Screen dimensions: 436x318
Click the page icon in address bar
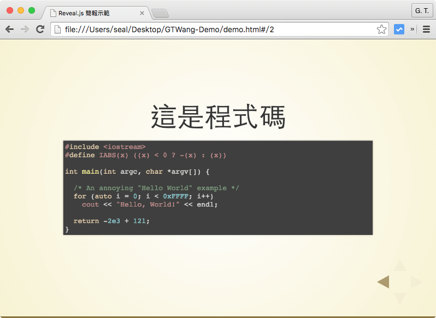tap(57, 30)
